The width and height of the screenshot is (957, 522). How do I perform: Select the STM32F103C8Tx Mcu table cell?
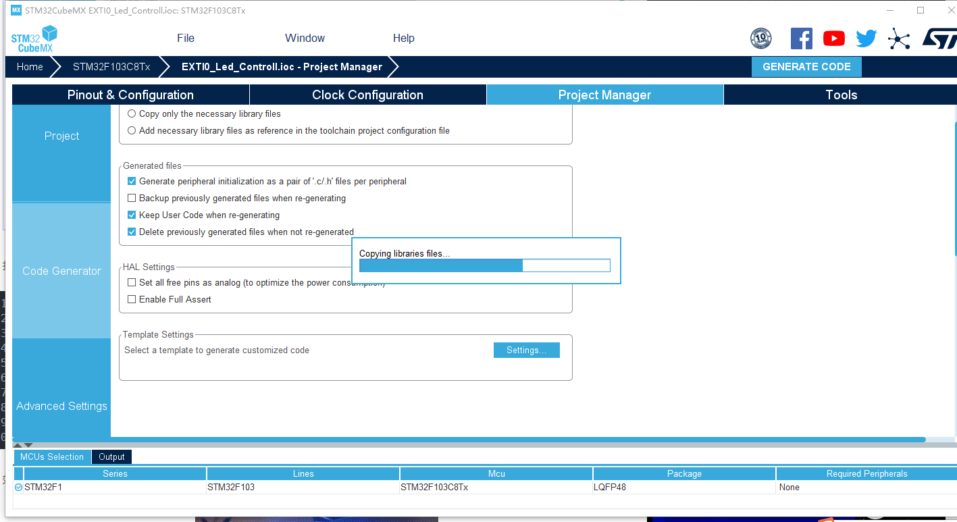(x=496, y=487)
